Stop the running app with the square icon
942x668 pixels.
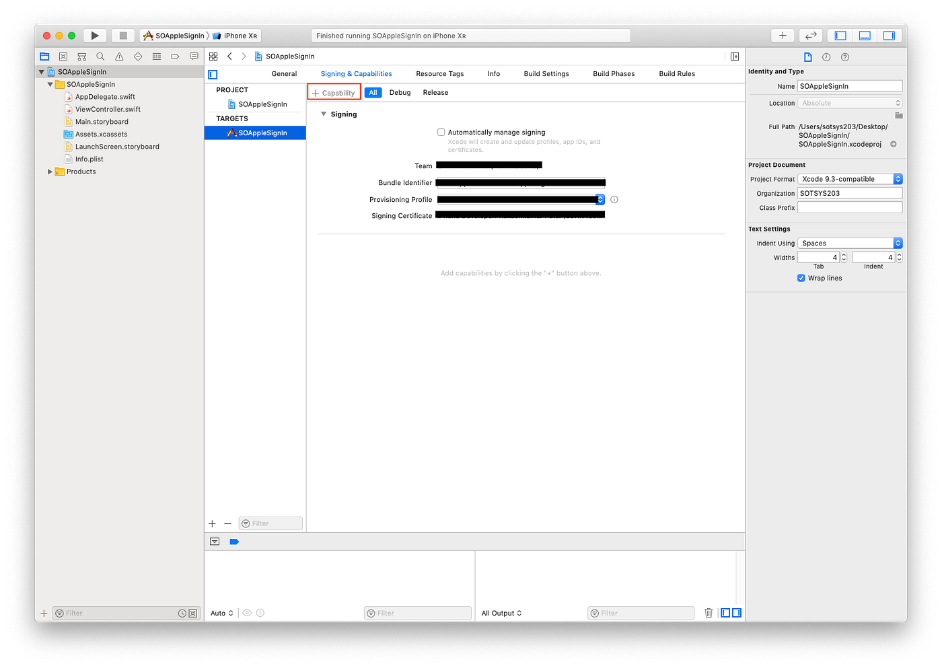(x=122, y=35)
